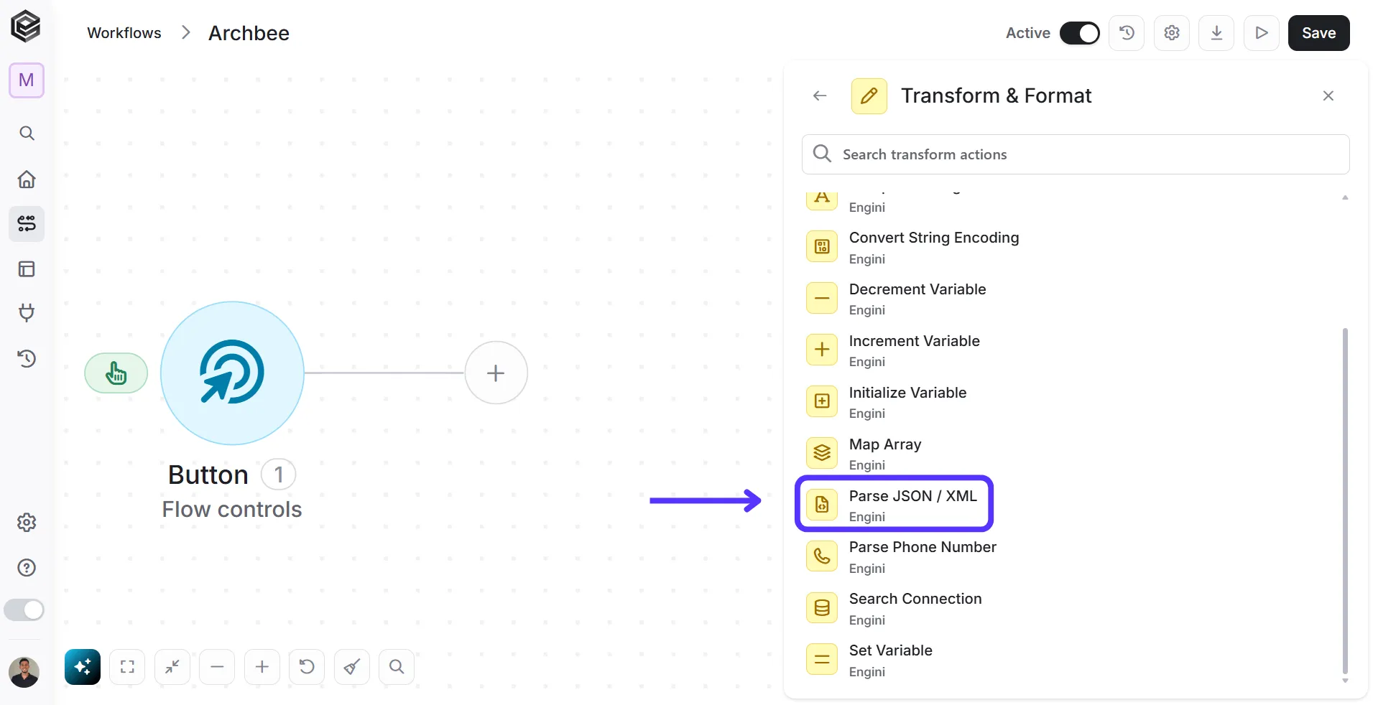Open the history icon in left sidebar
The width and height of the screenshot is (1373, 705).
27,358
